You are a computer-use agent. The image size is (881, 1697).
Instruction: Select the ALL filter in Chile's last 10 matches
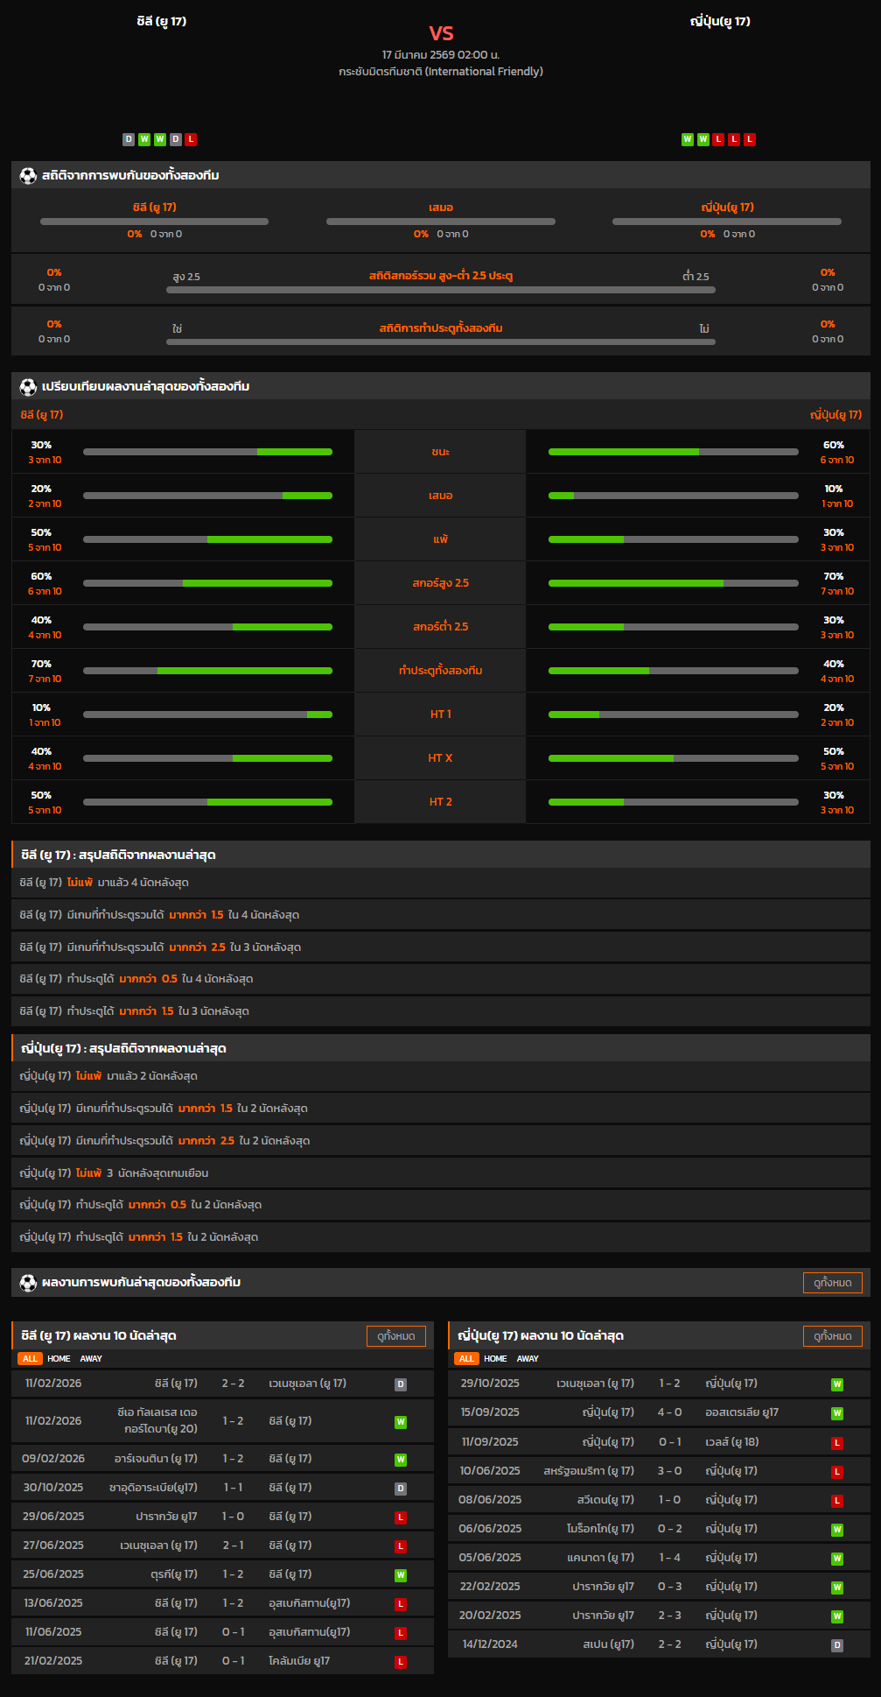coord(30,1359)
